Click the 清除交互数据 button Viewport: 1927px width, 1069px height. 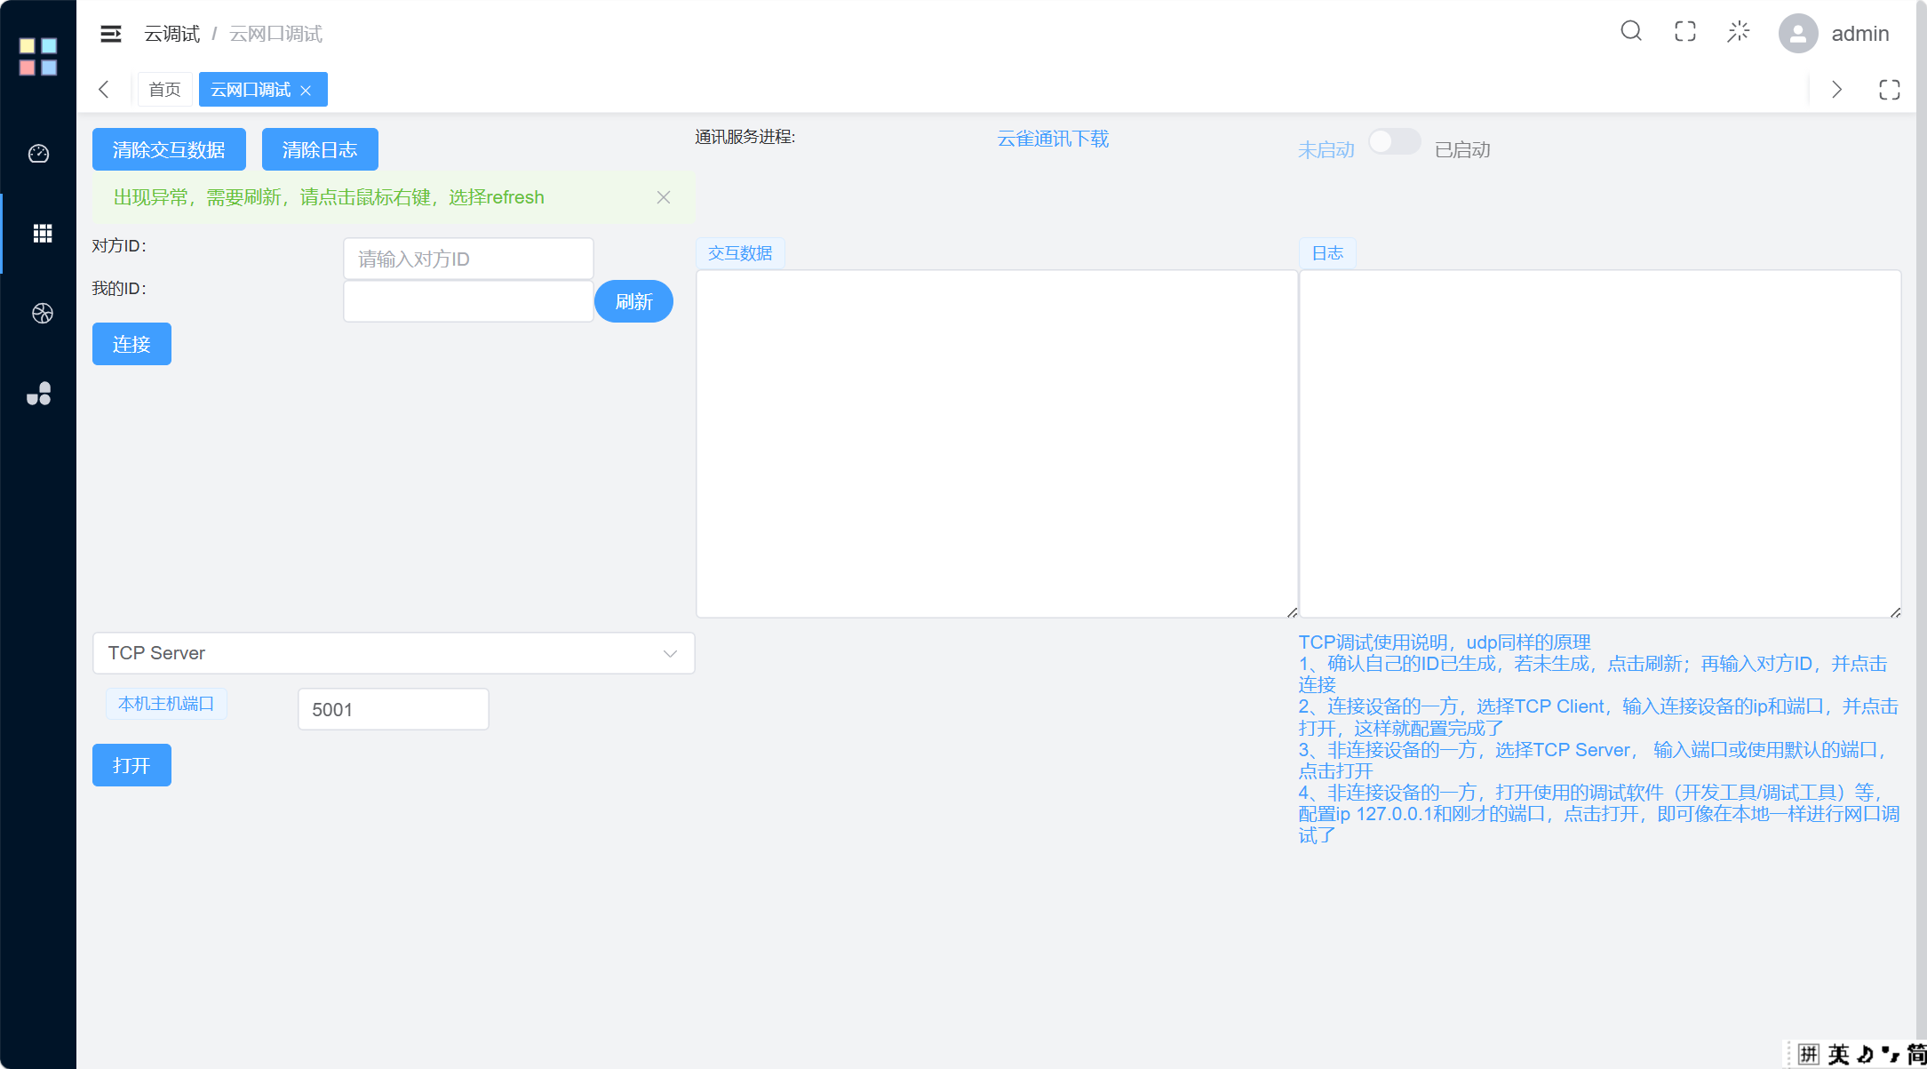(x=169, y=149)
